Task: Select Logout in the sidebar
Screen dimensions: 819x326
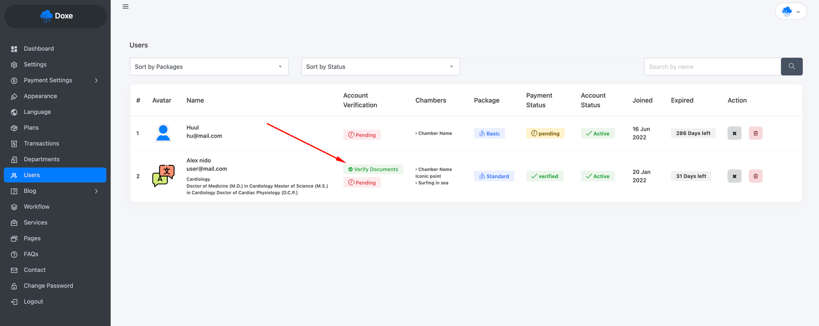Action: (33, 302)
